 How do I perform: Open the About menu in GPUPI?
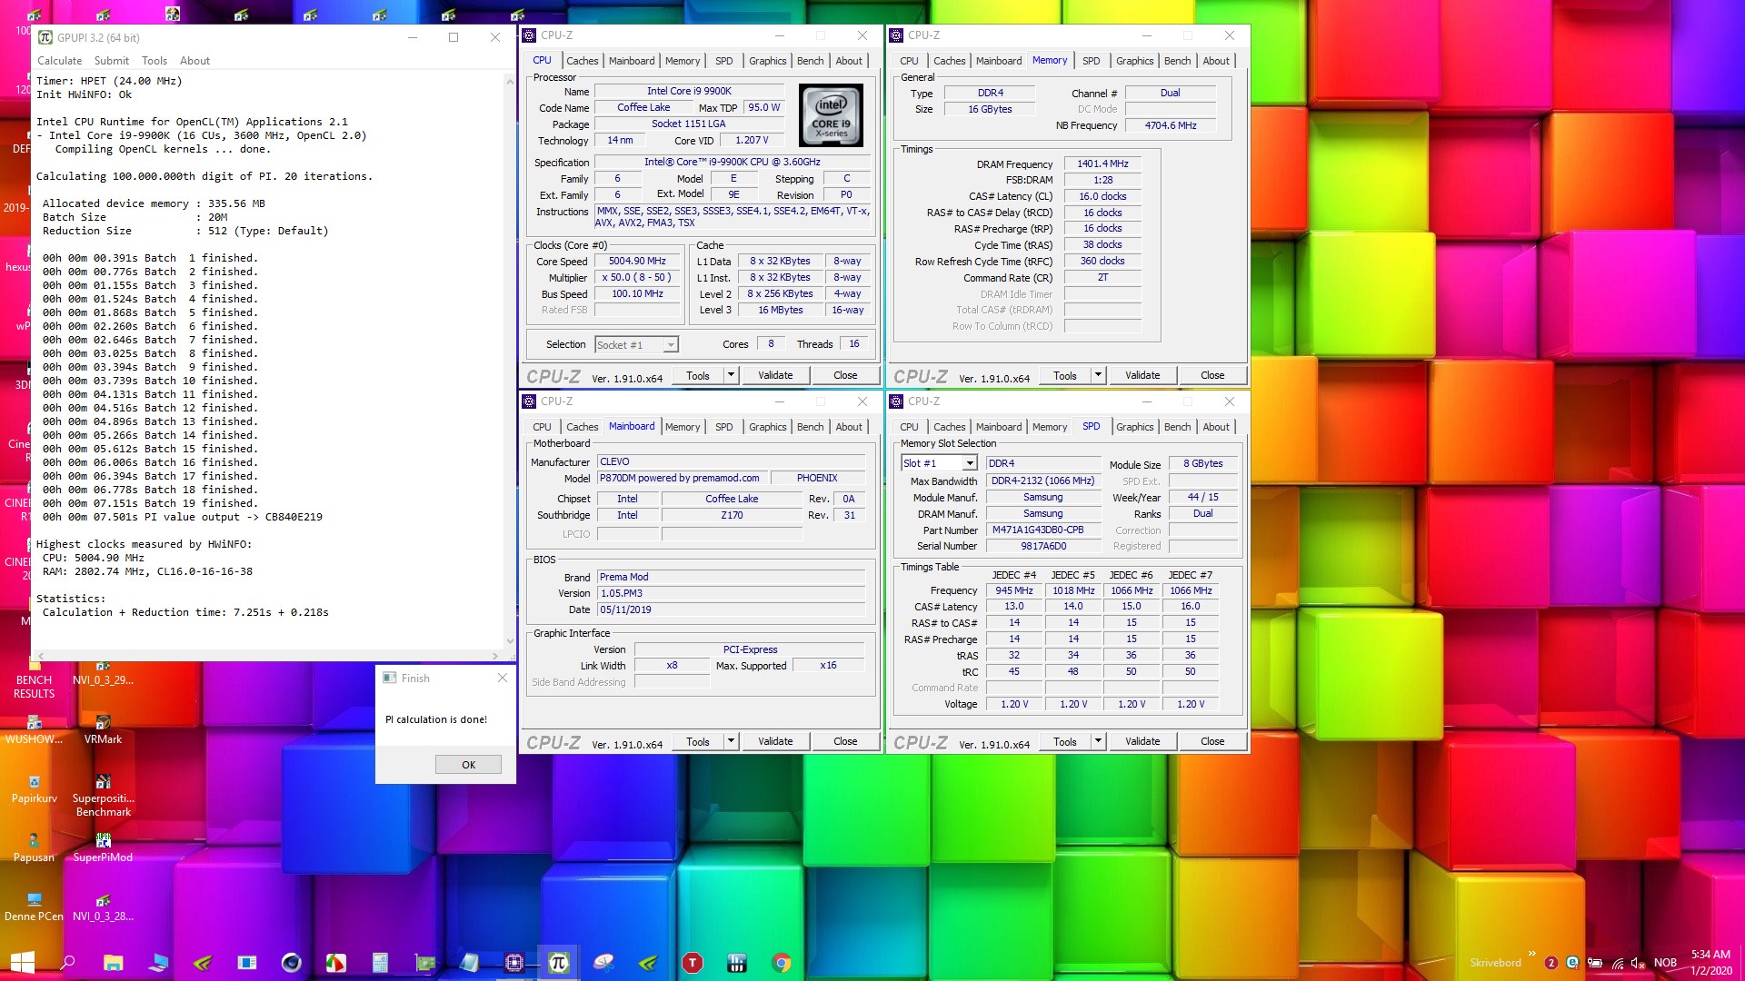[194, 61]
